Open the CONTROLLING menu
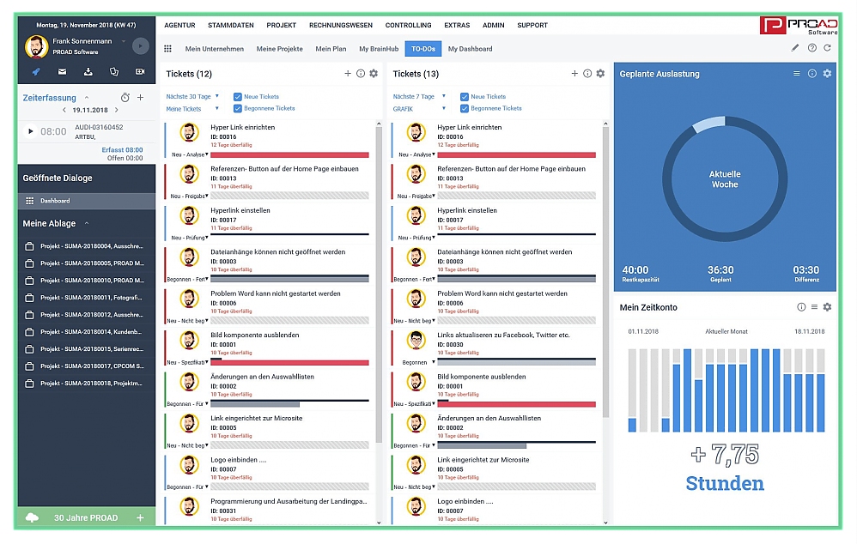857x544 pixels. pos(408,25)
